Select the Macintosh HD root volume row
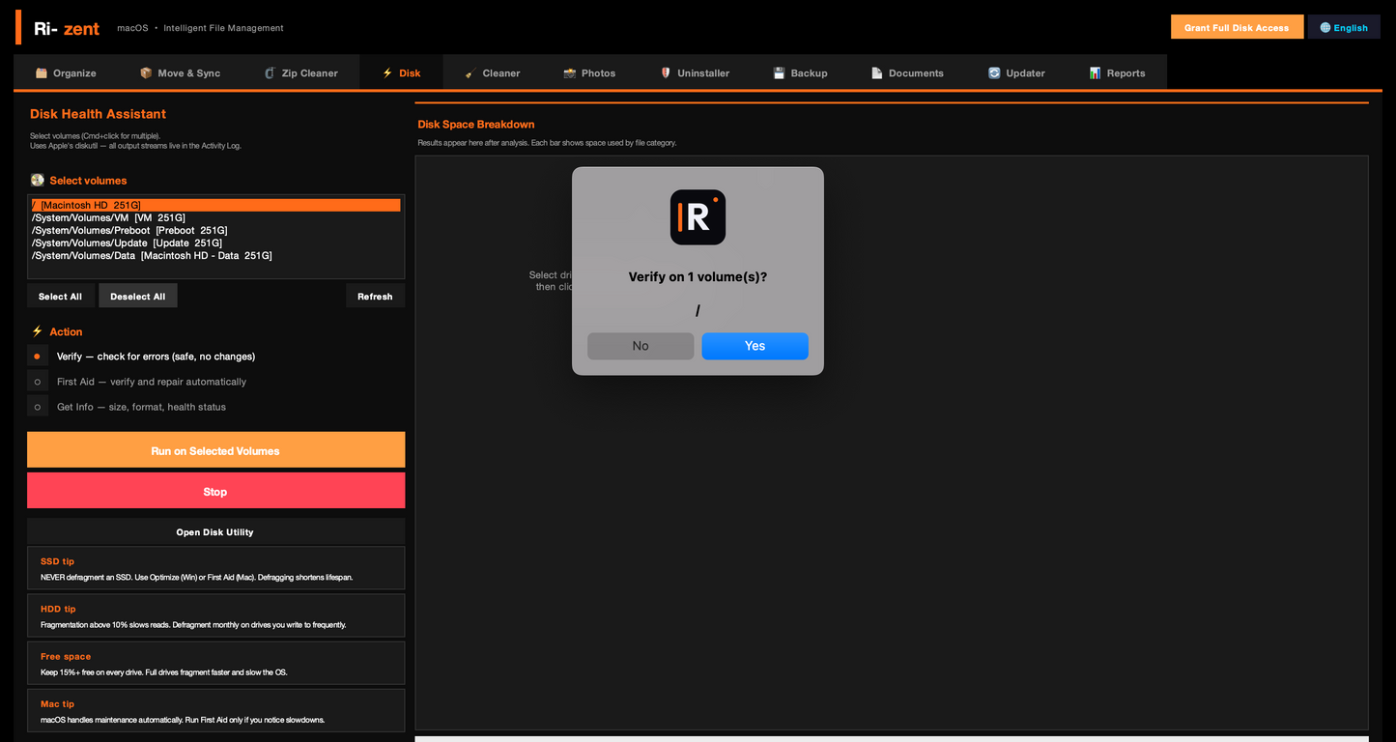The image size is (1396, 742). [x=215, y=205]
